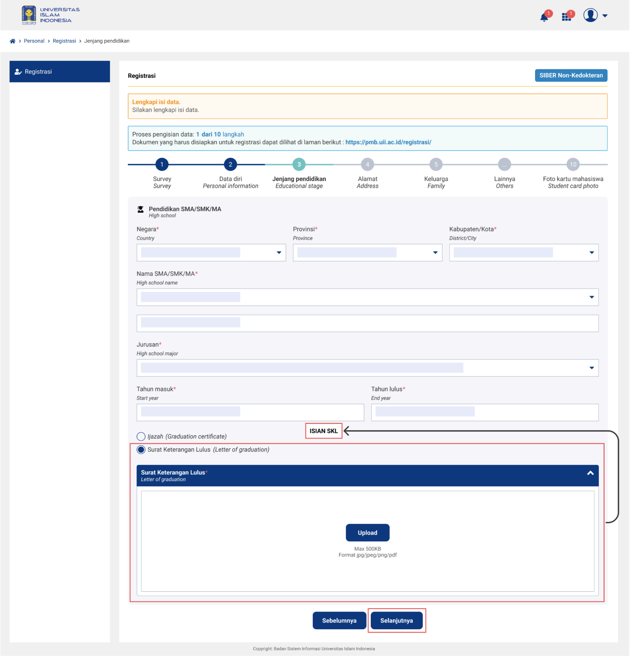Click the Upload button
Image resolution: width=630 pixels, height=657 pixels.
[367, 533]
